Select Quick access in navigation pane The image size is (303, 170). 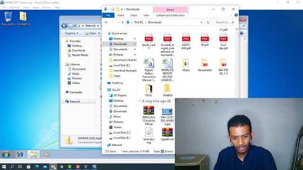(119, 34)
